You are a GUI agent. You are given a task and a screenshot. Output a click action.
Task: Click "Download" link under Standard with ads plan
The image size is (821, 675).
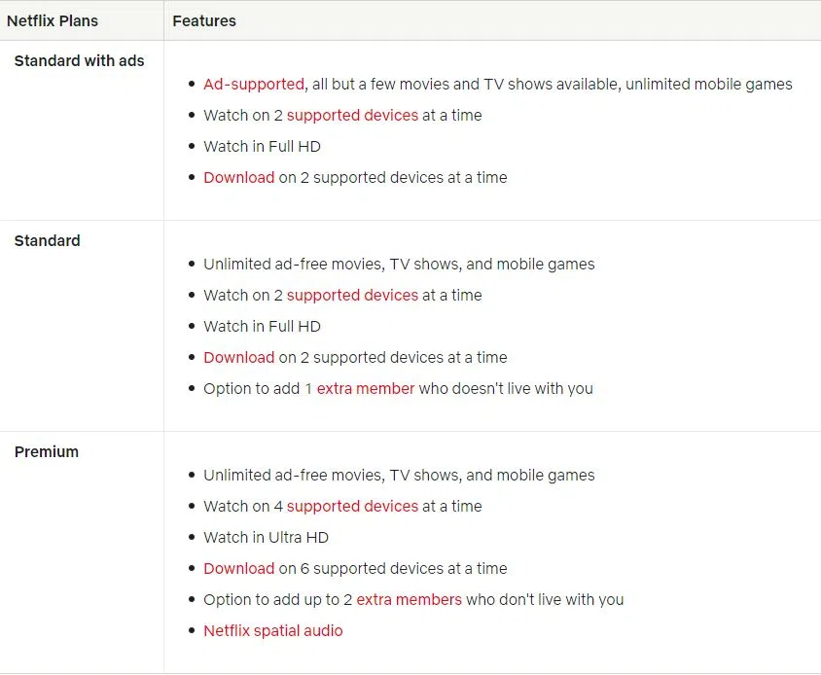[x=238, y=178]
